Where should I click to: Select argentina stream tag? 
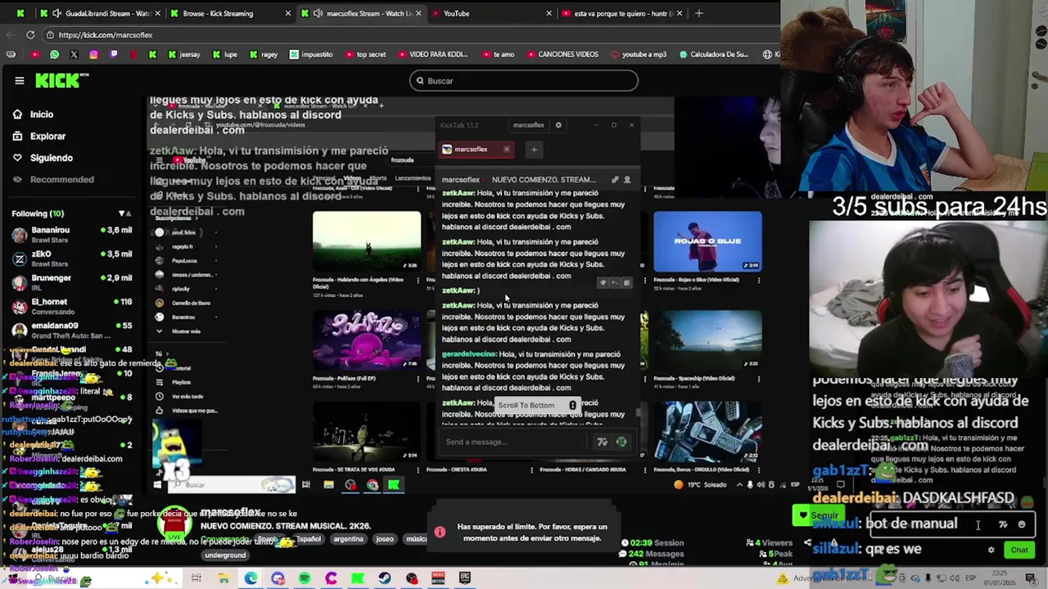point(348,539)
